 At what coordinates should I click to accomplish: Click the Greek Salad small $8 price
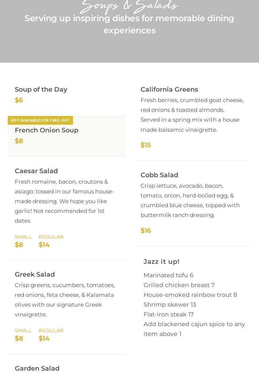tap(19, 339)
